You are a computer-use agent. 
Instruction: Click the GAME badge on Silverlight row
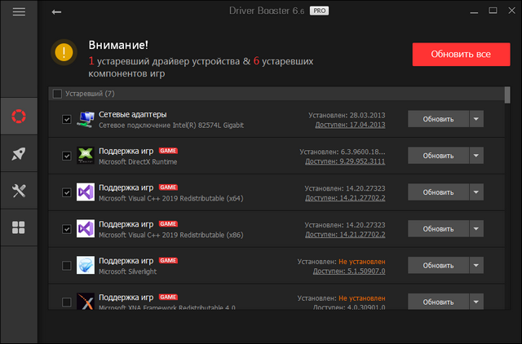tap(168, 261)
